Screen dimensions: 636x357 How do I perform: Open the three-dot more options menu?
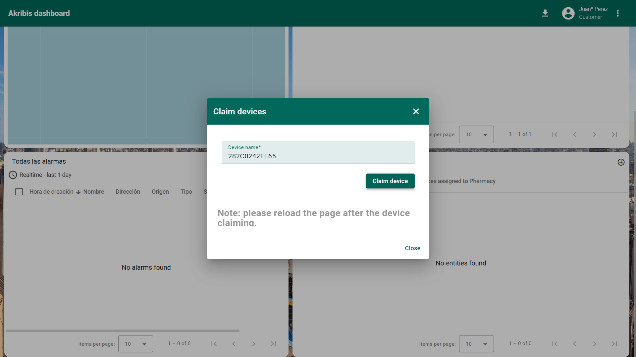[617, 13]
